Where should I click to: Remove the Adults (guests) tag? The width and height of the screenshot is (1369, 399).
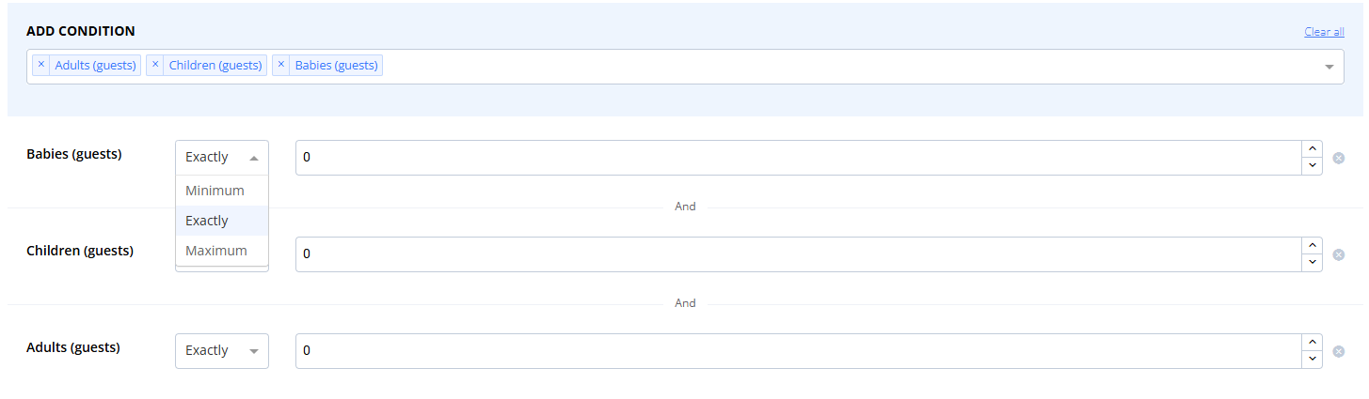tap(41, 65)
